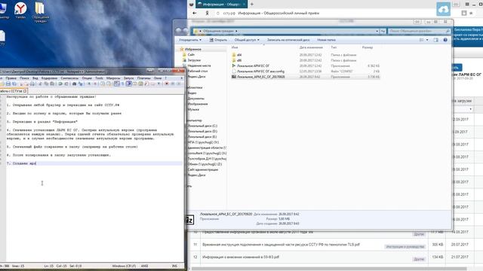Toggle the word wrap toolbar icon in Notepad++
The image size is (483, 271).
[117, 84]
